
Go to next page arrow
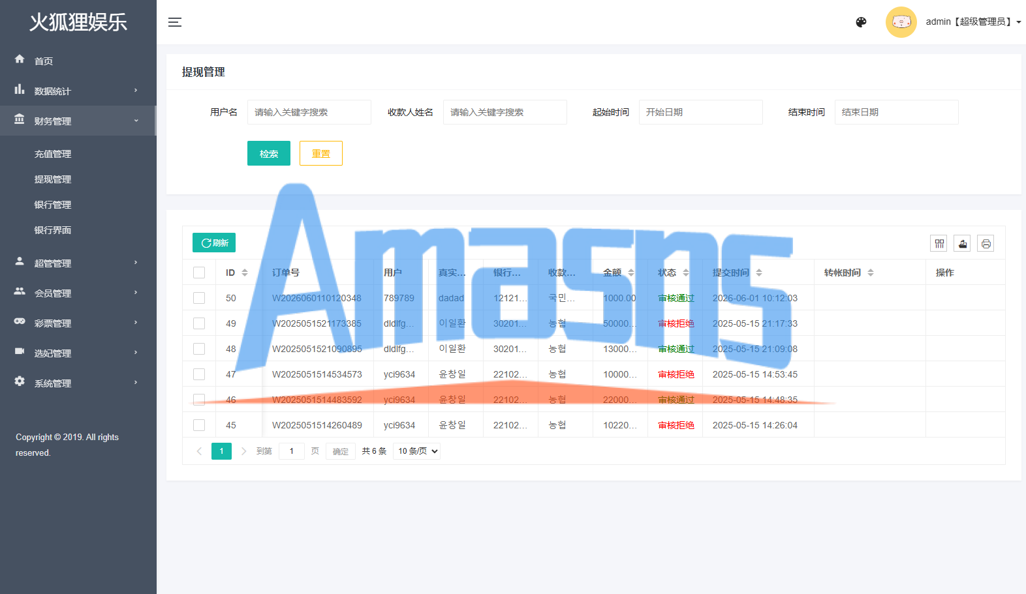tap(244, 451)
